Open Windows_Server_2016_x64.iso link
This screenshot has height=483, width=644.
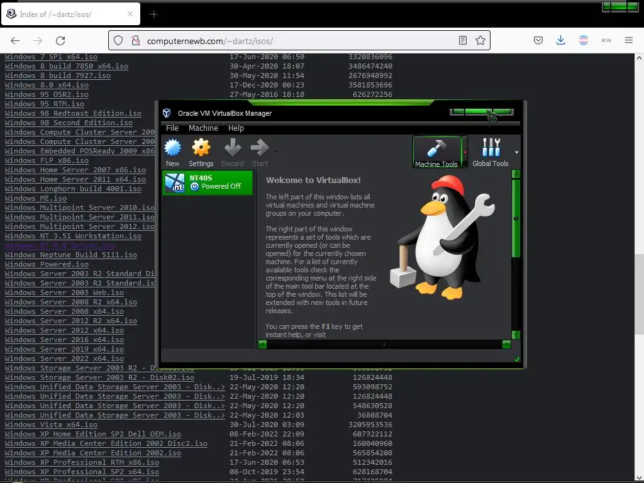point(64,340)
